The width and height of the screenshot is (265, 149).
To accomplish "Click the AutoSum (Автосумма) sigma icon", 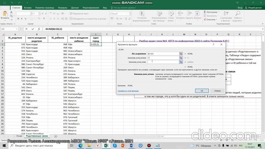I will point(205,12).
